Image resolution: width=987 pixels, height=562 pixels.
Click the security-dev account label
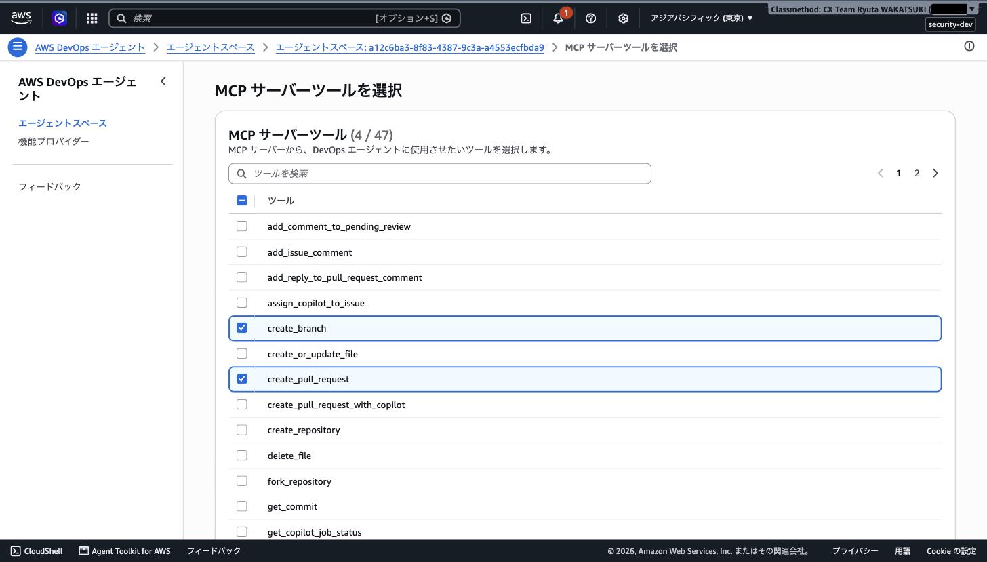point(950,24)
